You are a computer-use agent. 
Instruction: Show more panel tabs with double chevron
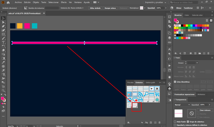(160, 83)
